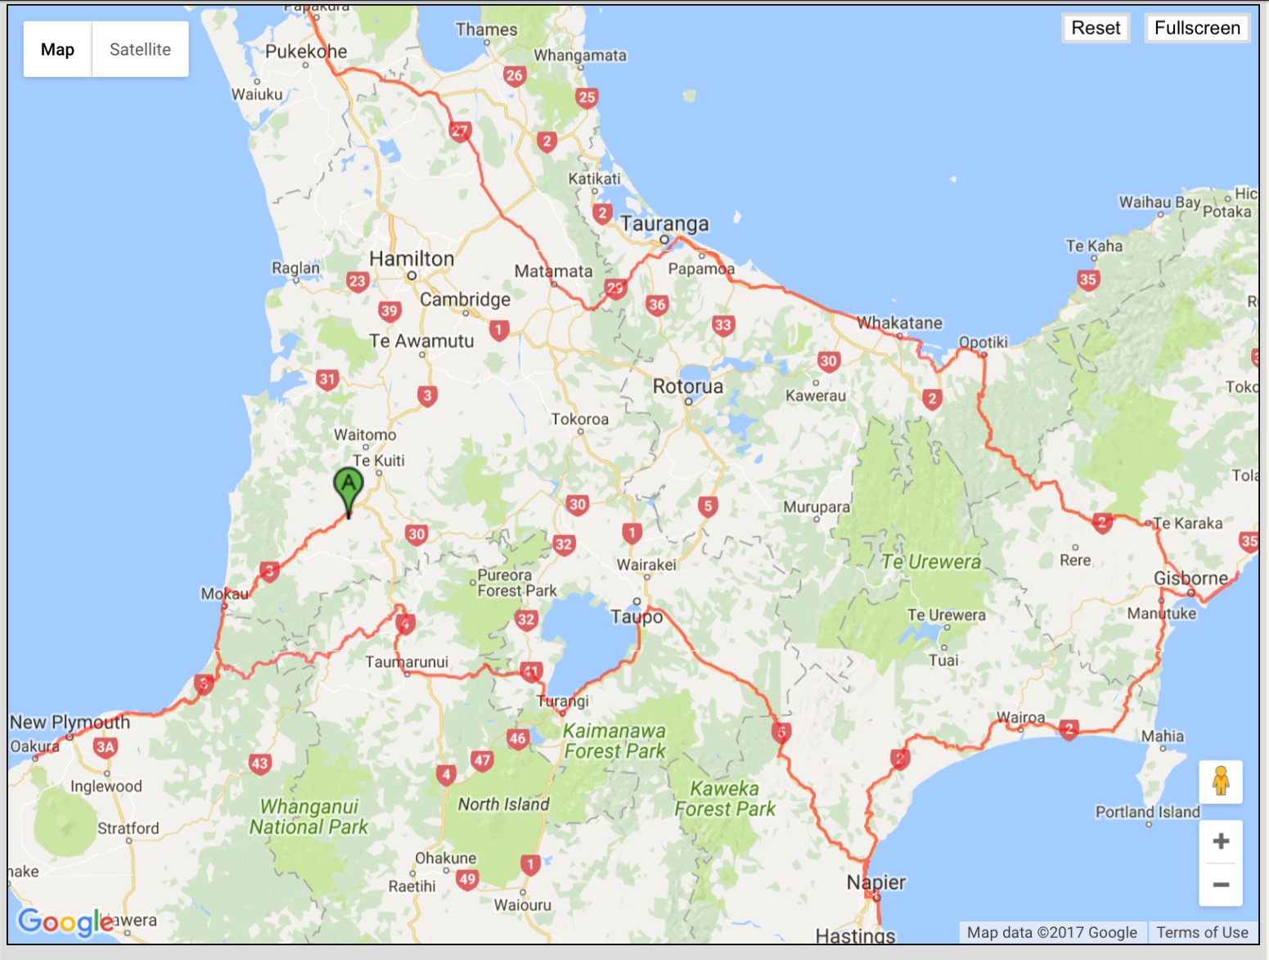Screen dimensions: 1269x960
Task: Click the Gisborne city label
Action: [1190, 578]
